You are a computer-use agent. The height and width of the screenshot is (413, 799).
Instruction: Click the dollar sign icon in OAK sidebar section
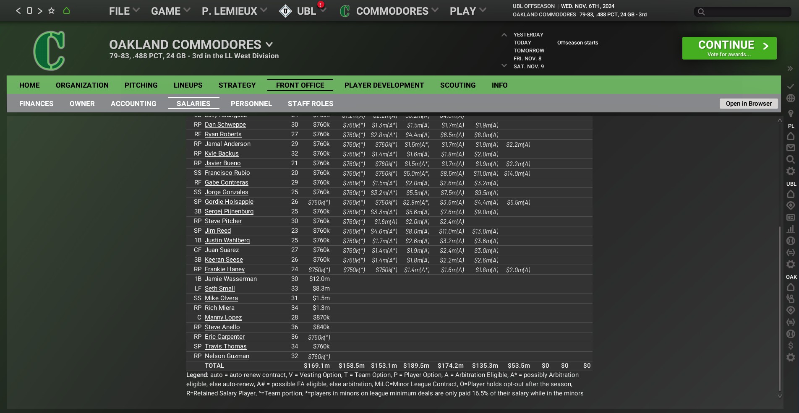pyautogui.click(x=791, y=345)
